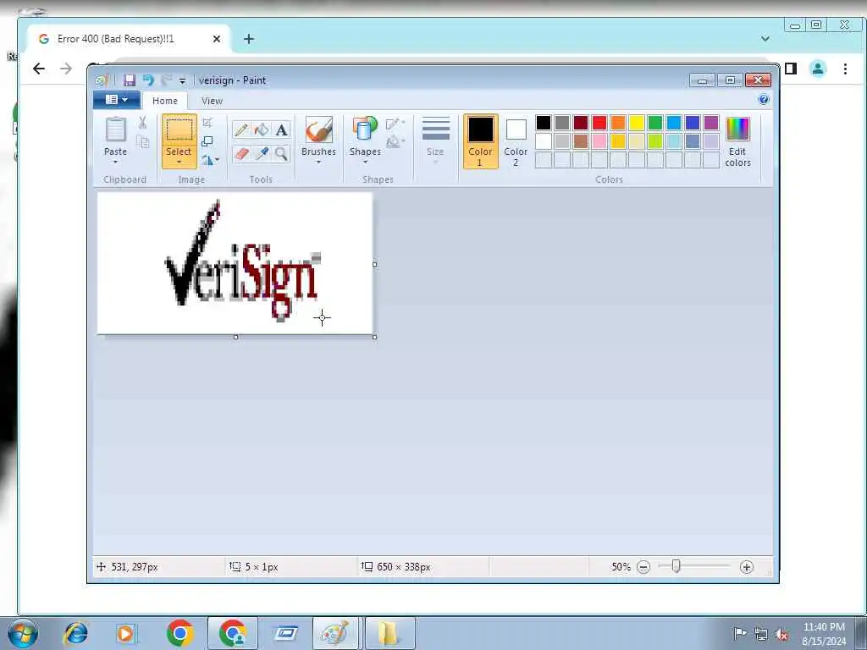Open the folder taskbar icon

(388, 633)
